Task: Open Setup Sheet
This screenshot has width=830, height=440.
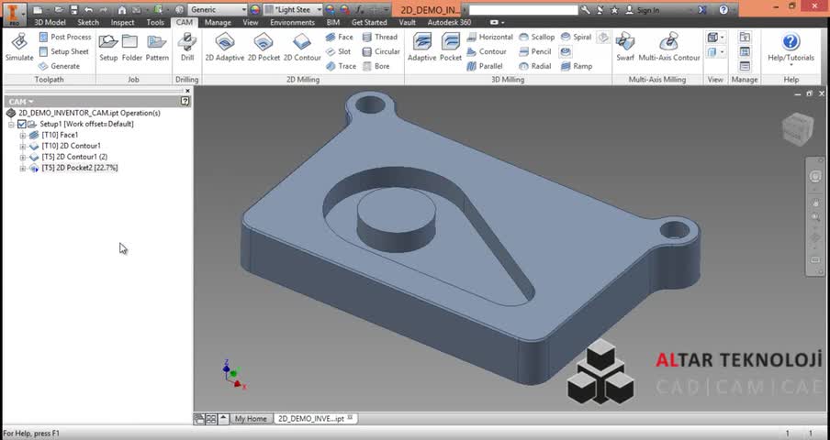Action: (x=63, y=51)
